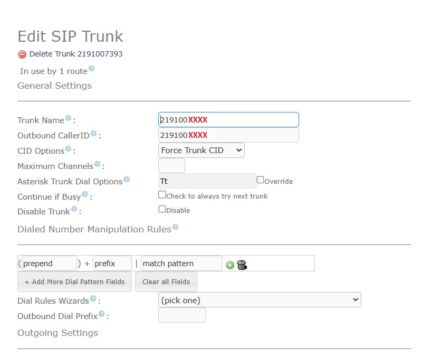432x357 pixels.
Task: Expand the Dial Rules Wizards pick-one dropdown
Action: point(260,299)
